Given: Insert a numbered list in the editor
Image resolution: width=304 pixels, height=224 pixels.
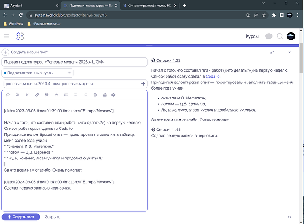Looking at the screenshot, I should pyautogui.click(x=85, y=95).
